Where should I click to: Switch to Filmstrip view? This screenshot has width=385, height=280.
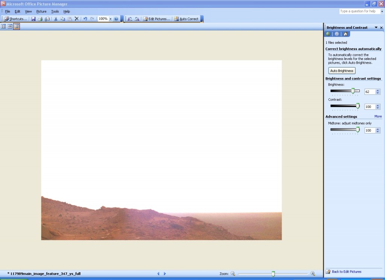(x=10, y=26)
